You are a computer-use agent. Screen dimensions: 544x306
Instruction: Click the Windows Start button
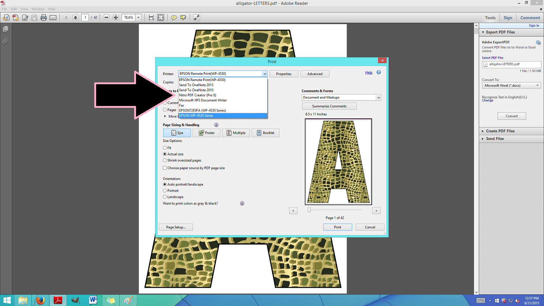(x=7, y=300)
